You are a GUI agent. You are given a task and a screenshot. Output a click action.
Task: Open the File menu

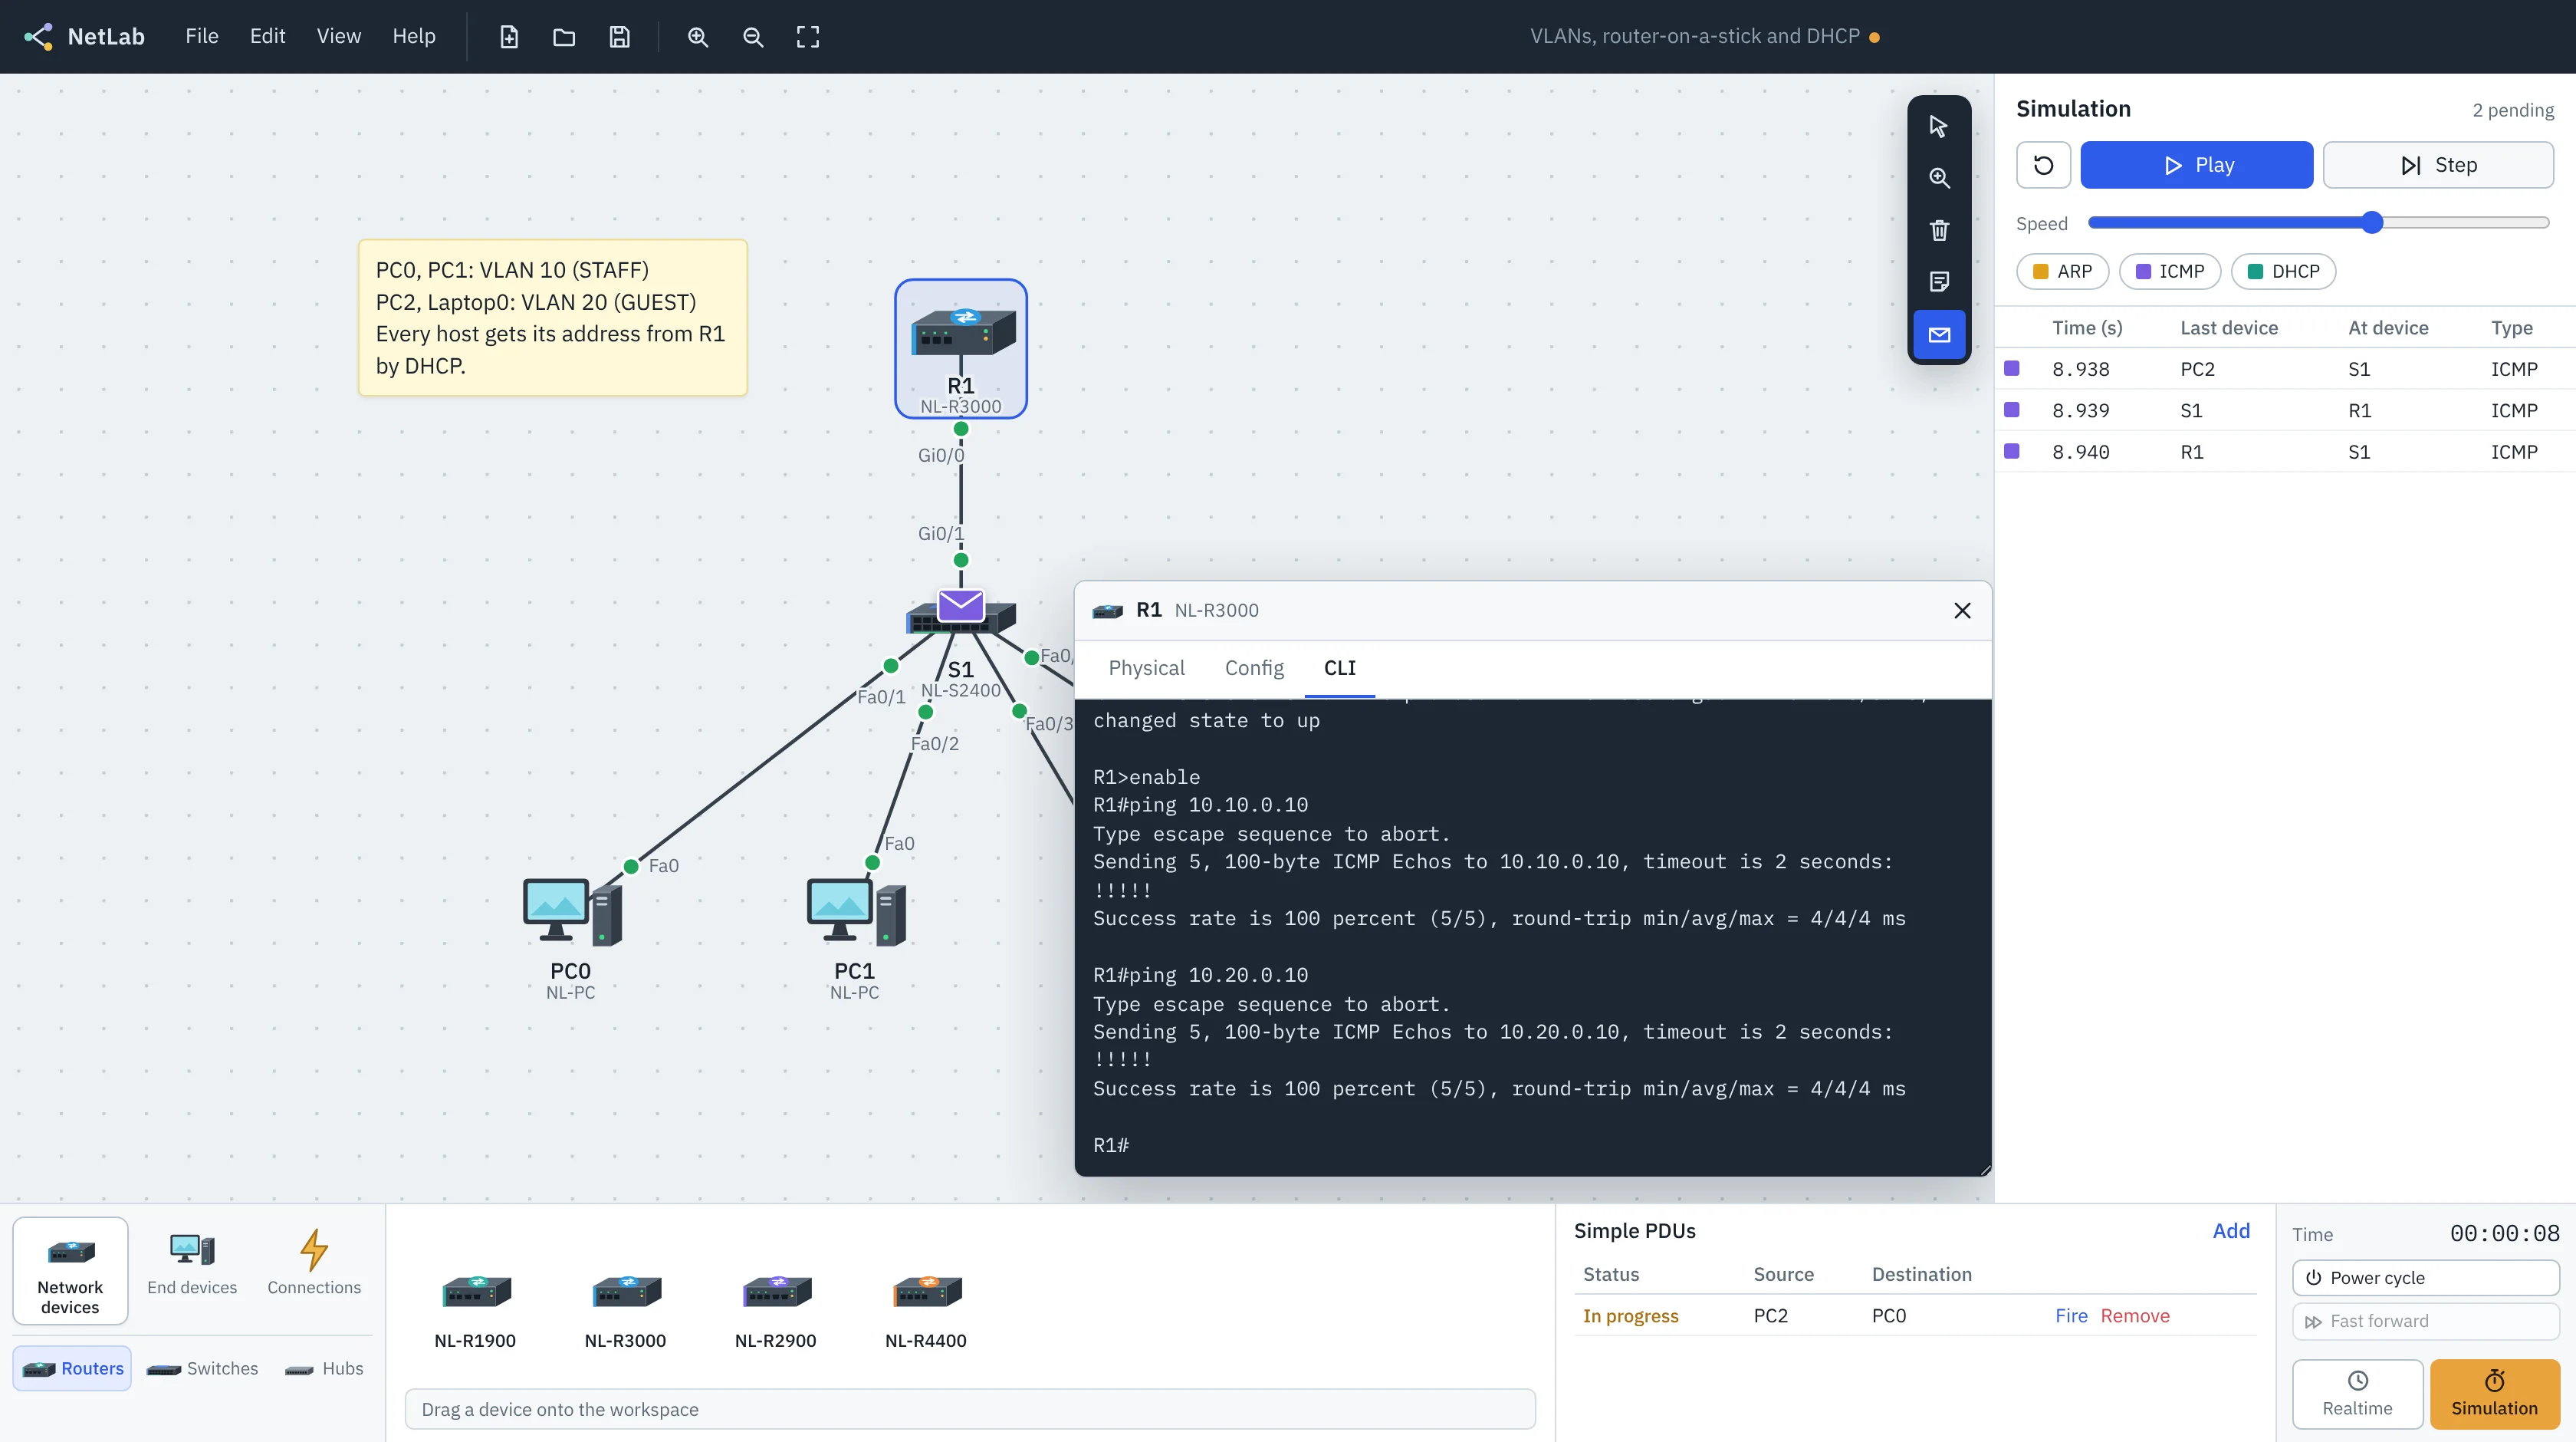click(x=202, y=36)
